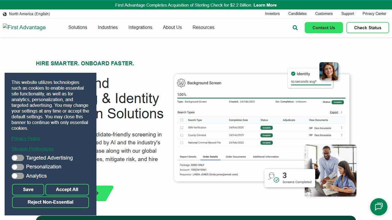Click the Accept All button
This screenshot has width=392, height=220.
coord(67,189)
